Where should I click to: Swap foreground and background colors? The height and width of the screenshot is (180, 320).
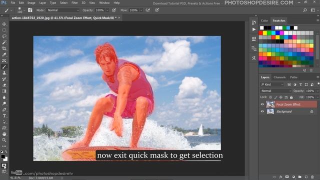click(x=6, y=151)
